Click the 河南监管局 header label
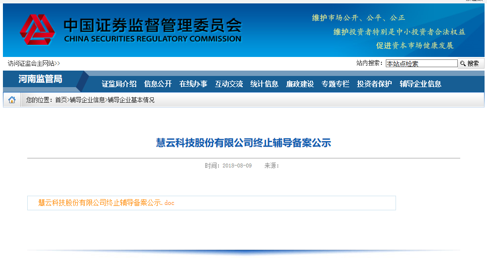This screenshot has width=487, height=258. tap(40, 79)
